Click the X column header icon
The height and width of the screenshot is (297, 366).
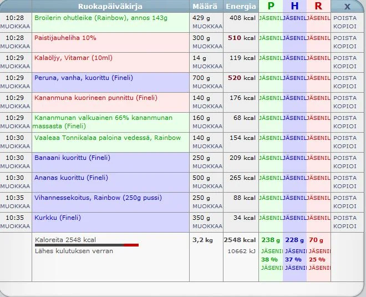(347, 6)
